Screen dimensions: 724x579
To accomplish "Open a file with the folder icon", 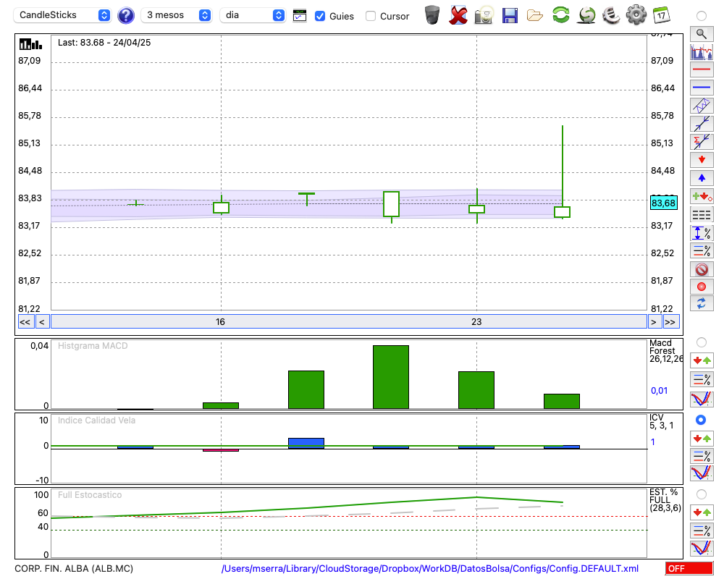I will click(535, 15).
